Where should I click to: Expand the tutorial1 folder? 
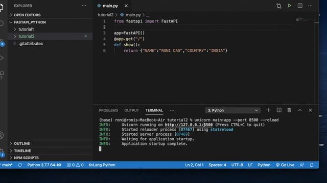coord(50,29)
